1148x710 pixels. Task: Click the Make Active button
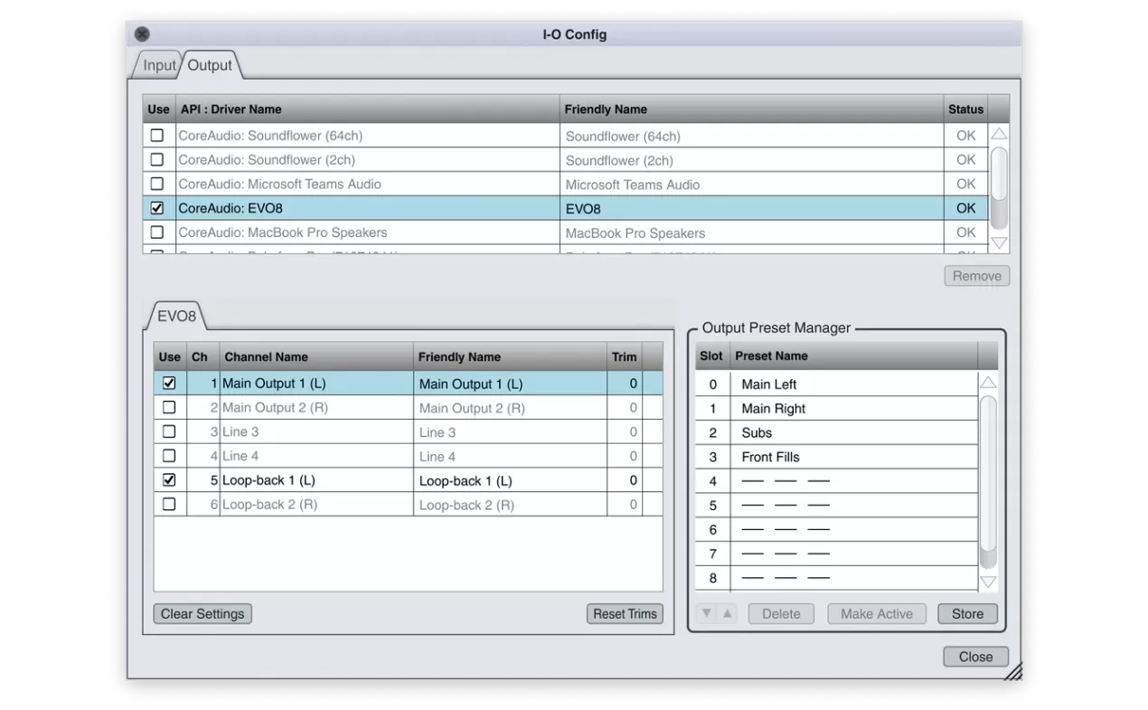click(877, 614)
